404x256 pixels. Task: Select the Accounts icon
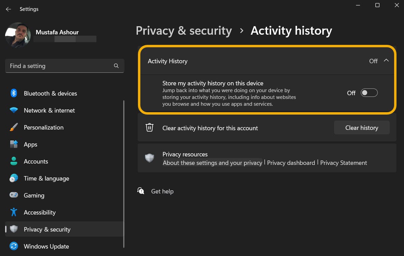(14, 161)
